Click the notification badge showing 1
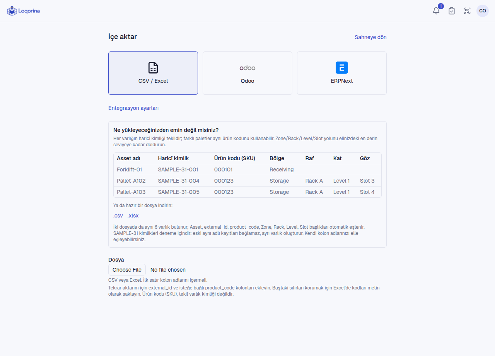Viewport: 495px width, 356px height. (x=441, y=6)
